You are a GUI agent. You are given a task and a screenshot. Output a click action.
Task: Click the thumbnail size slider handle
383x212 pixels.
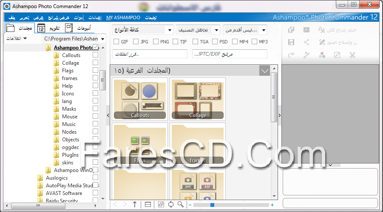pyautogui.click(x=212, y=205)
